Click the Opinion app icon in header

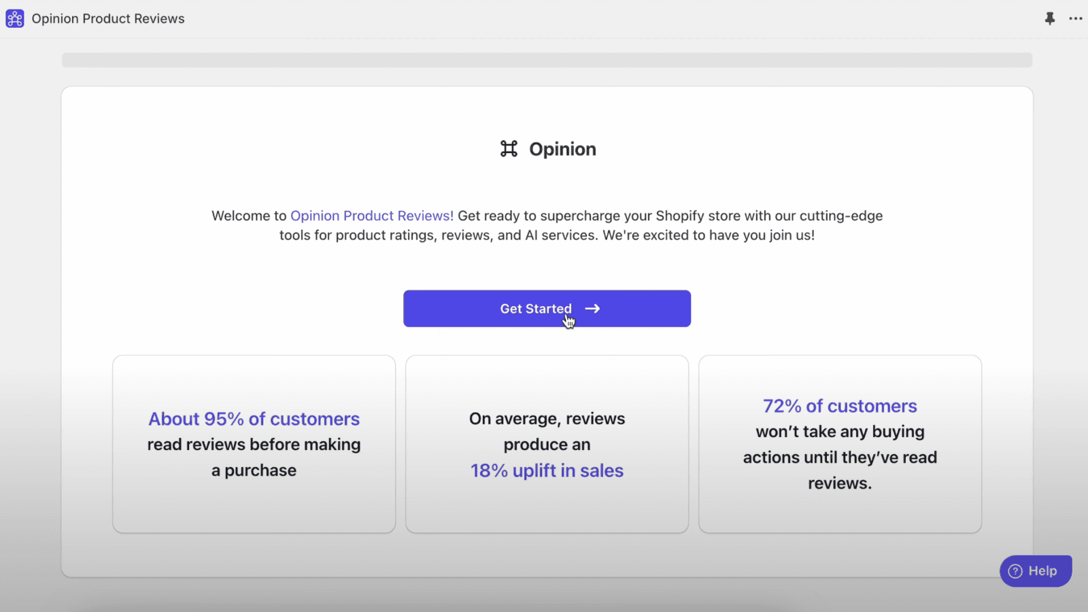pos(15,18)
